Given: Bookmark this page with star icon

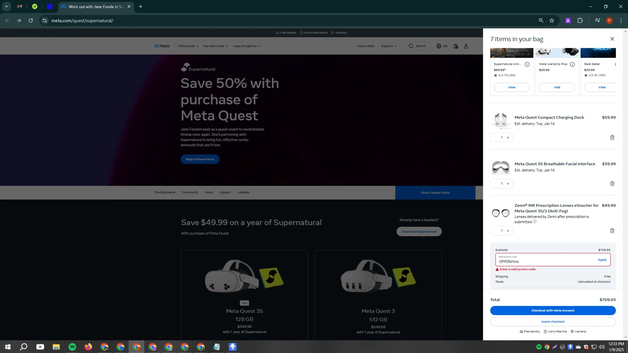Looking at the screenshot, I should tap(552, 21).
